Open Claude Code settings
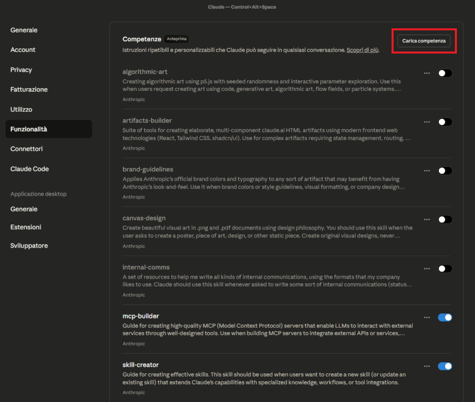 (x=30, y=169)
